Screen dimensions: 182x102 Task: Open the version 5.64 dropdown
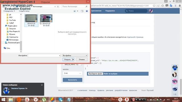(73, 73)
